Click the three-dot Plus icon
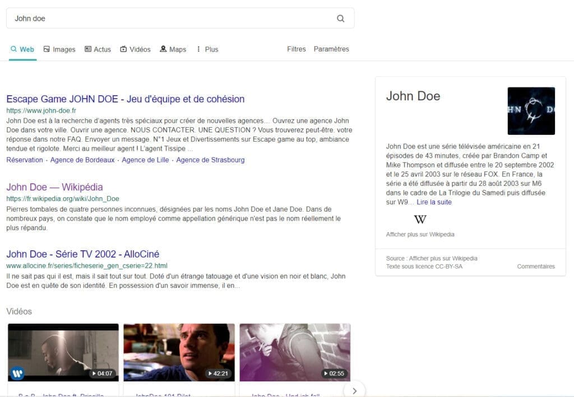Viewport: 574px width, 397px height. 198,49
